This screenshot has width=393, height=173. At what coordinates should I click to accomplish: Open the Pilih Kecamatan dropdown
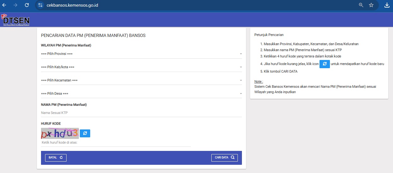(141, 81)
